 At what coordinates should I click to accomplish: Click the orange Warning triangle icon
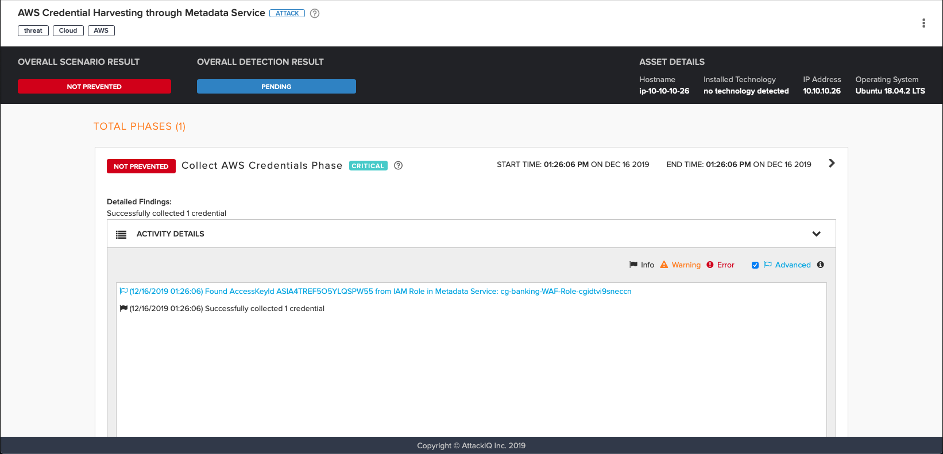point(664,265)
